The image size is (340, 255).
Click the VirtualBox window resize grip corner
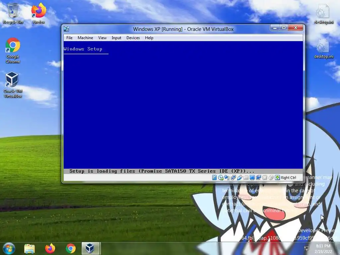coord(301,179)
